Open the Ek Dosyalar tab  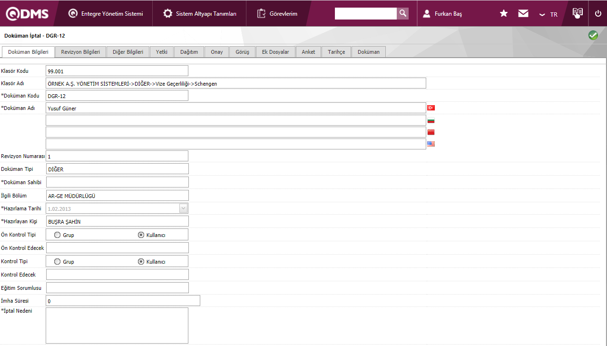tap(275, 52)
